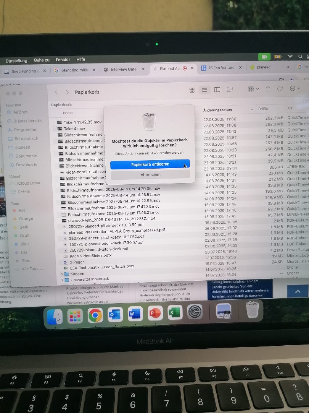Go back in Finder history
Screen dimensions: 309x413
pos(56,92)
